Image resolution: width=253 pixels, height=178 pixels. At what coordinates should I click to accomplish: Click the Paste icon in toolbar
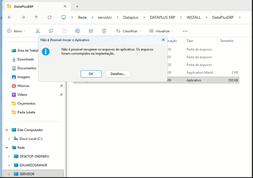click(x=64, y=31)
